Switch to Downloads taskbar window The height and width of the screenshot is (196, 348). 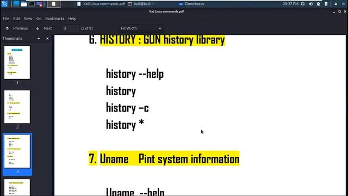[x=191, y=4]
